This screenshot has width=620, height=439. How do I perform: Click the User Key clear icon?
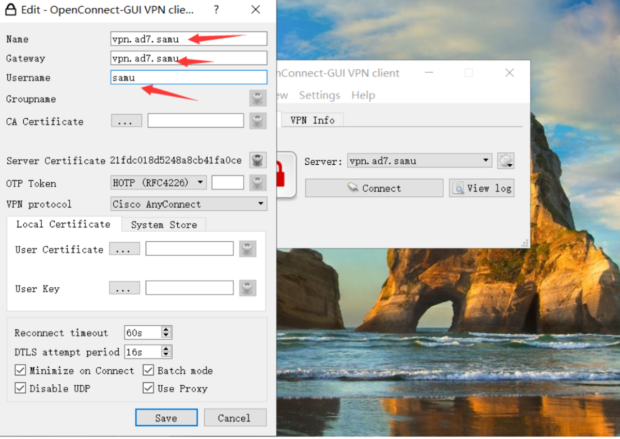(x=248, y=288)
